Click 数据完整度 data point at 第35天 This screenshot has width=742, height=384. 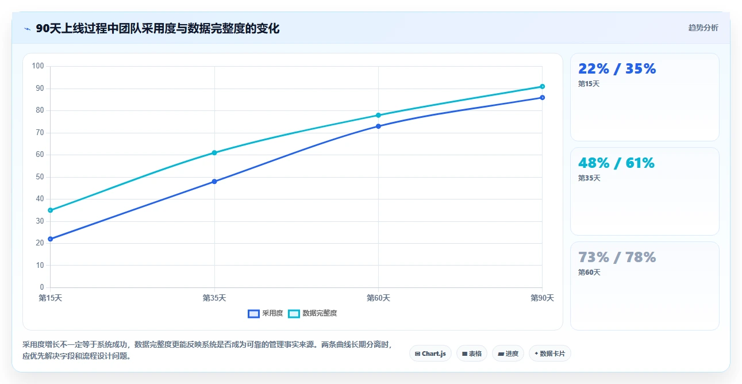[x=214, y=152]
